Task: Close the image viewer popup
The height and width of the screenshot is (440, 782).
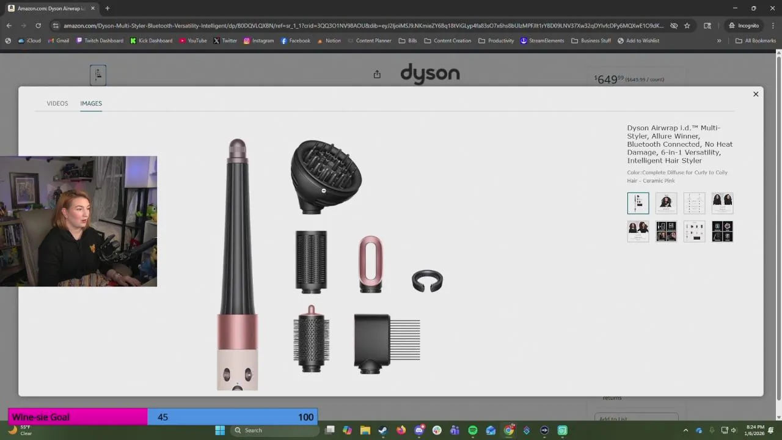Action: click(x=756, y=94)
